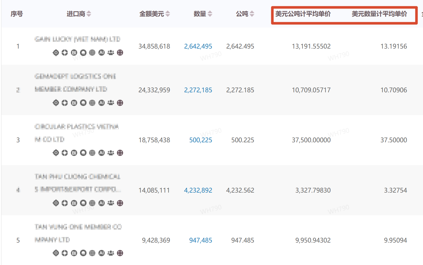Select the average price cell 37,500.00000
Screen dimensions: 423x265
pyautogui.click(x=311, y=140)
